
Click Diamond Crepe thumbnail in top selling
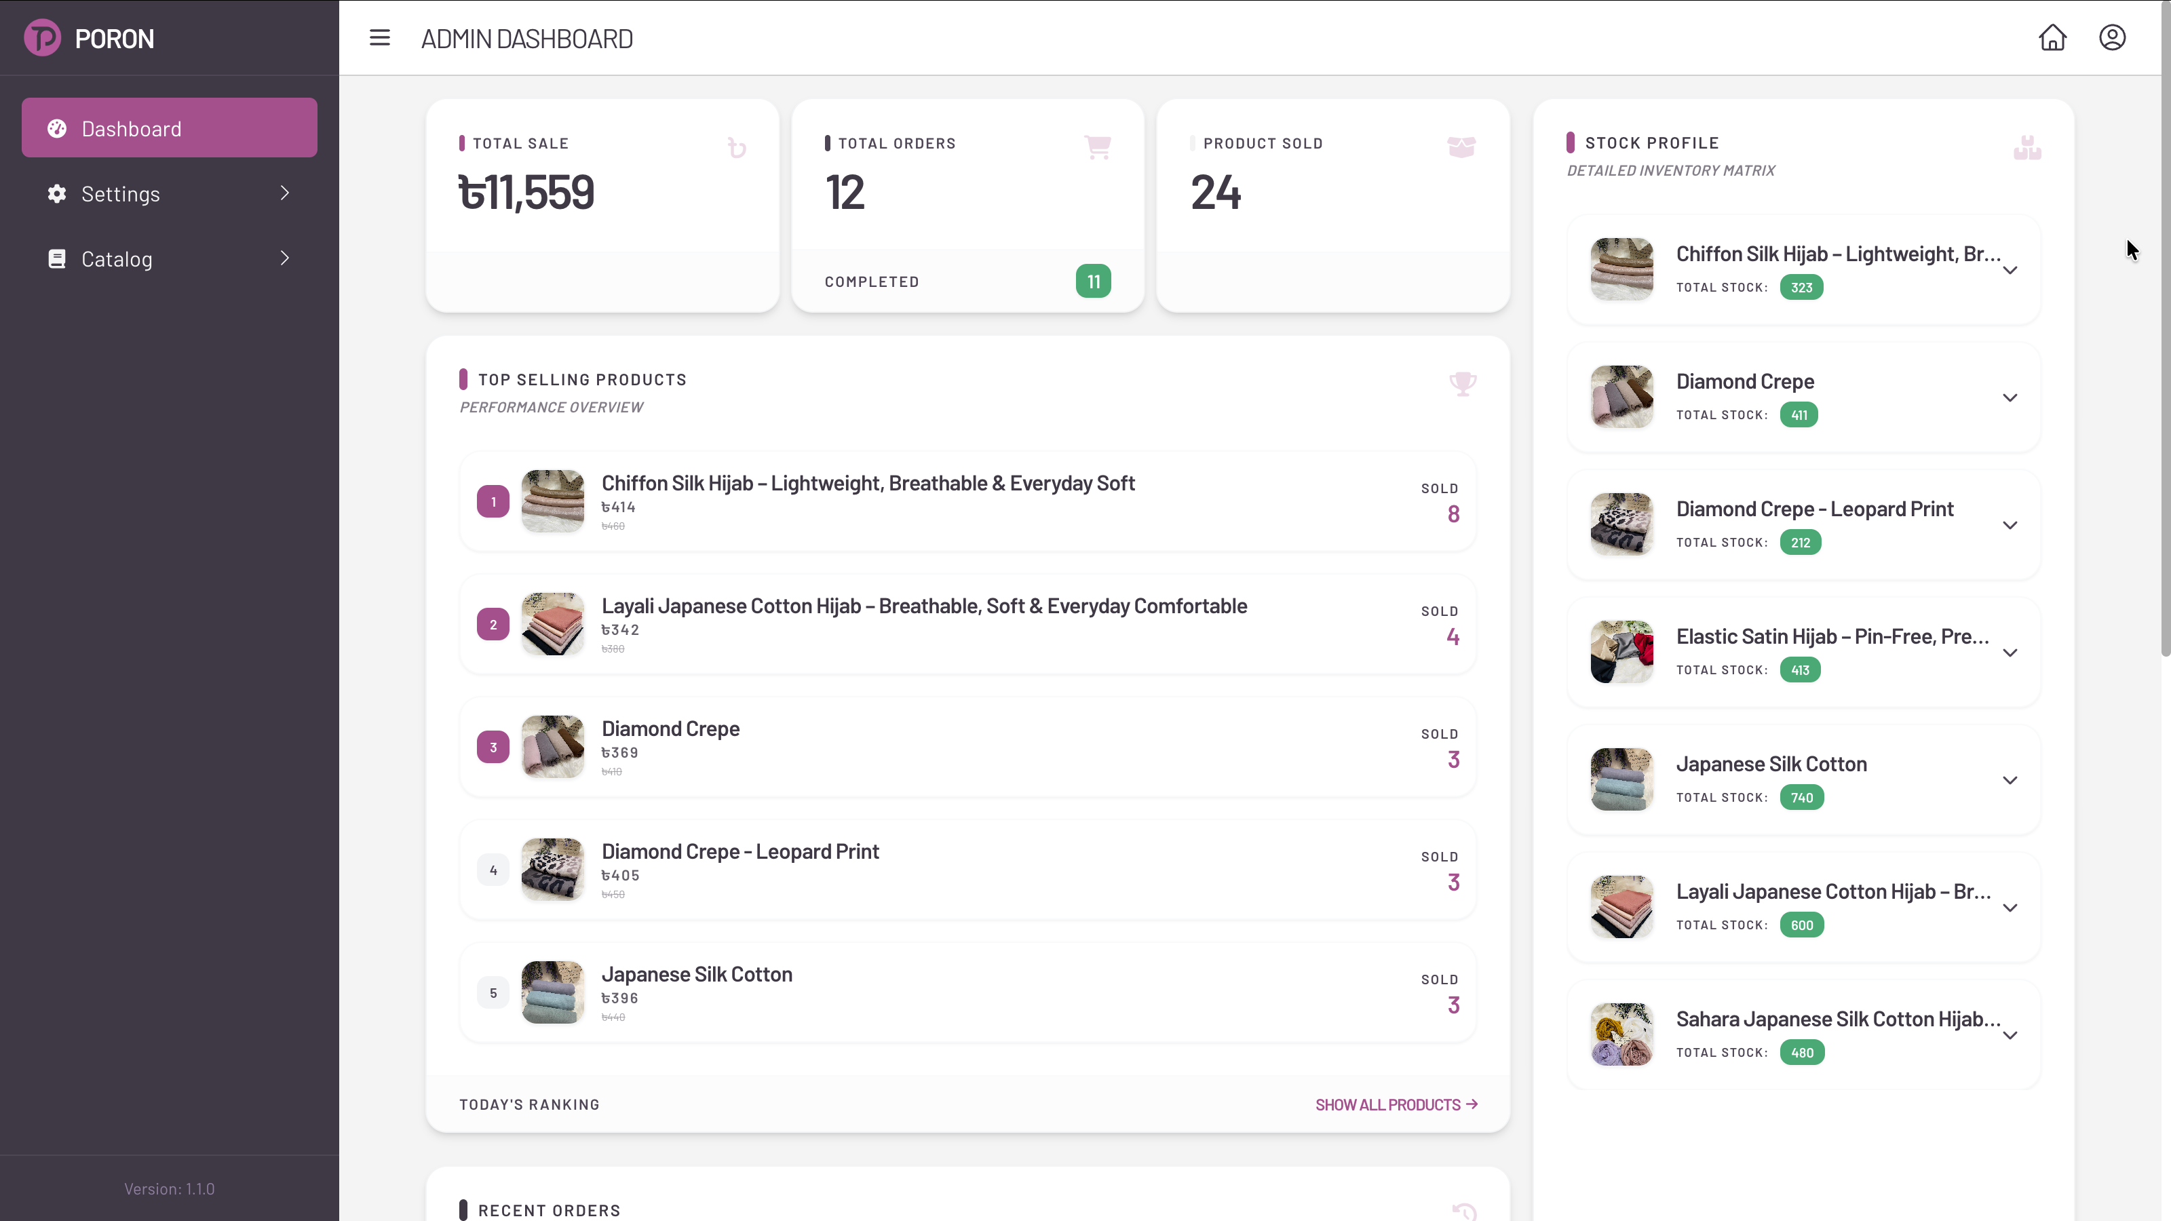tap(553, 747)
